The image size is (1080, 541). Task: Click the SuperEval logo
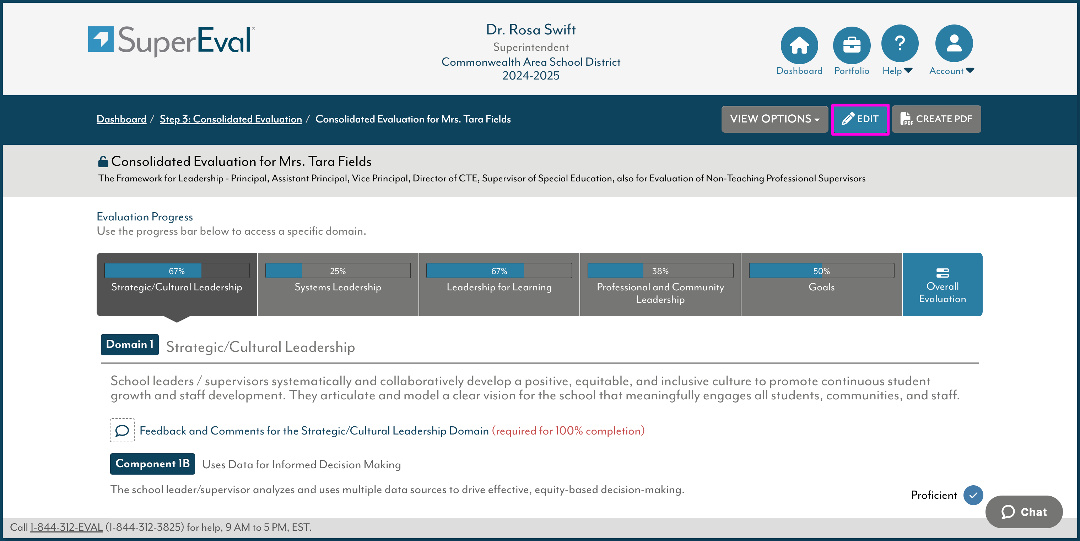pos(171,41)
